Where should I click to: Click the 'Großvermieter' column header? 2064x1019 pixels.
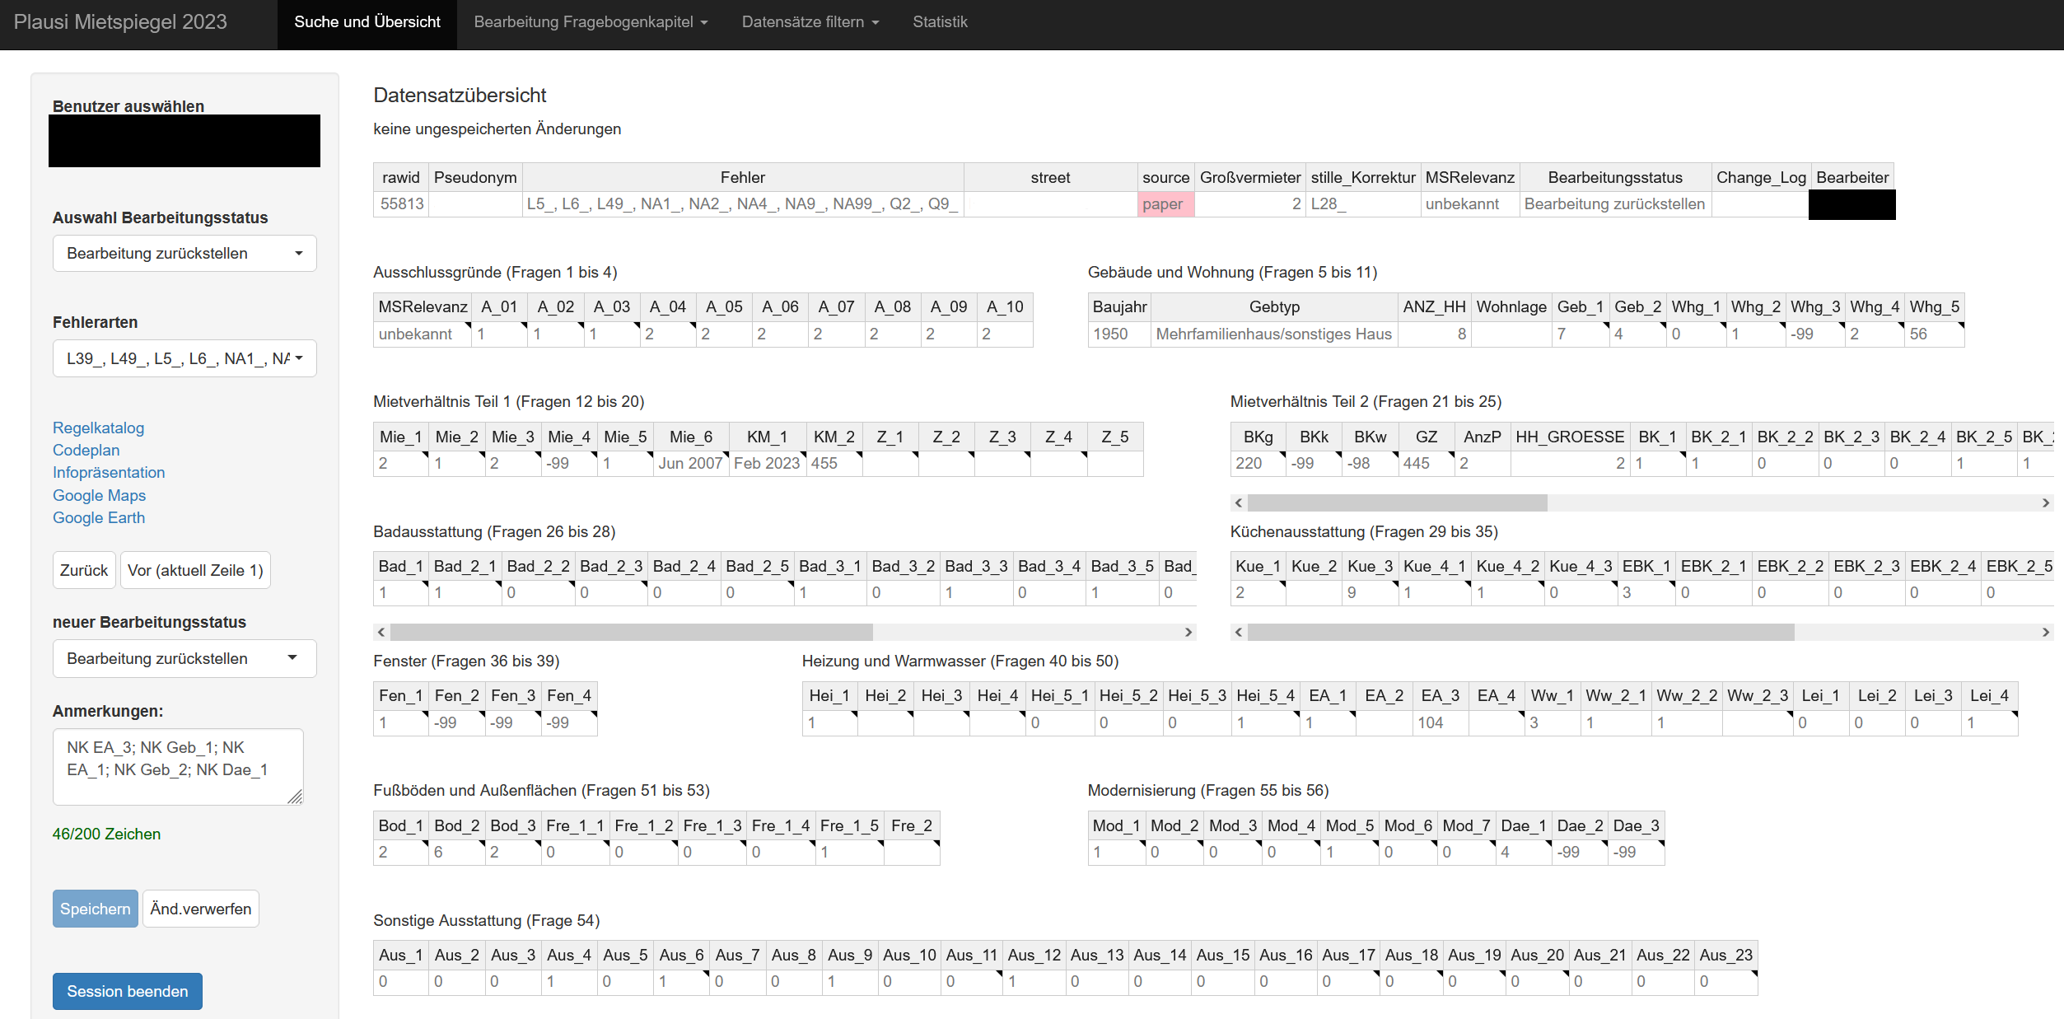pos(1250,177)
